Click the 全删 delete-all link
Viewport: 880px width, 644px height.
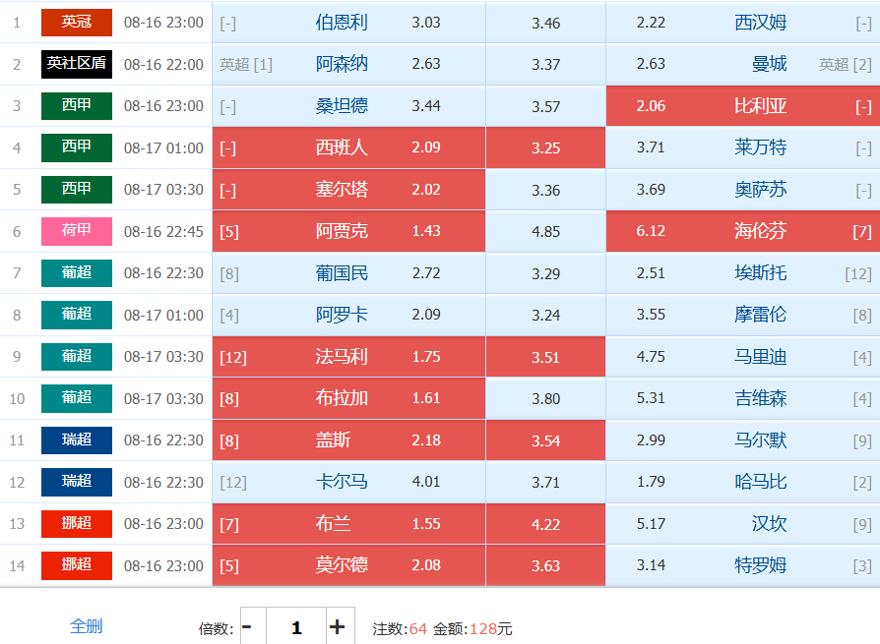86,626
